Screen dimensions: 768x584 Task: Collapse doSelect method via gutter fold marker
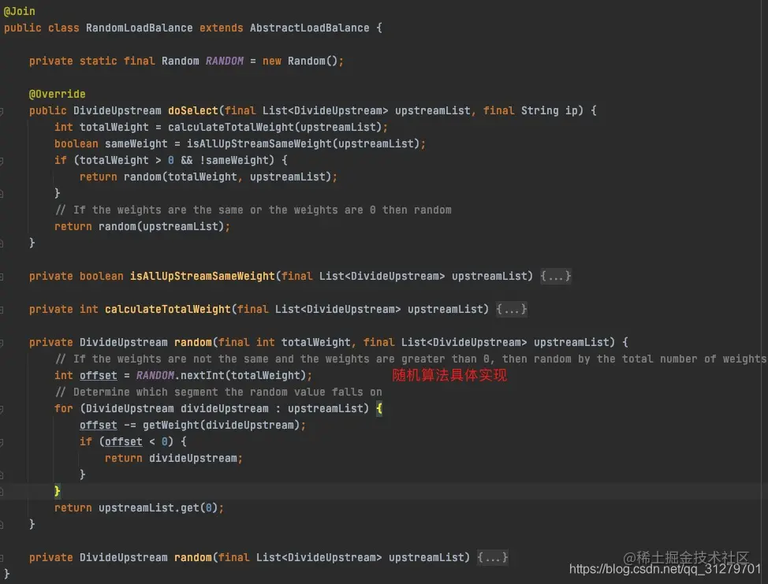2,112
